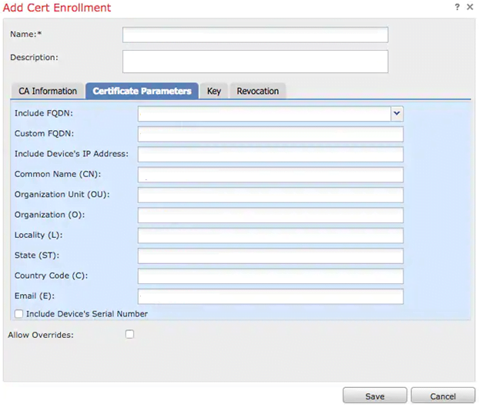This screenshot has width=479, height=408.
Task: Select the Include Device's IP Address field
Action: point(270,154)
